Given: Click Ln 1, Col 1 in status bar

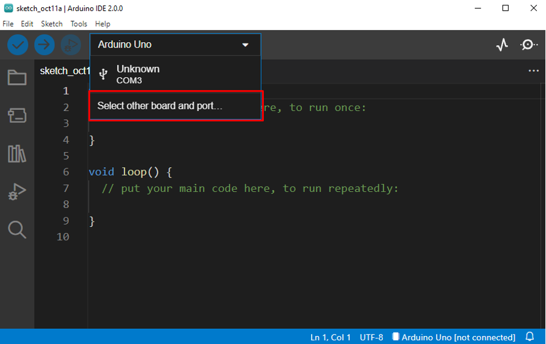Looking at the screenshot, I should 330,337.
